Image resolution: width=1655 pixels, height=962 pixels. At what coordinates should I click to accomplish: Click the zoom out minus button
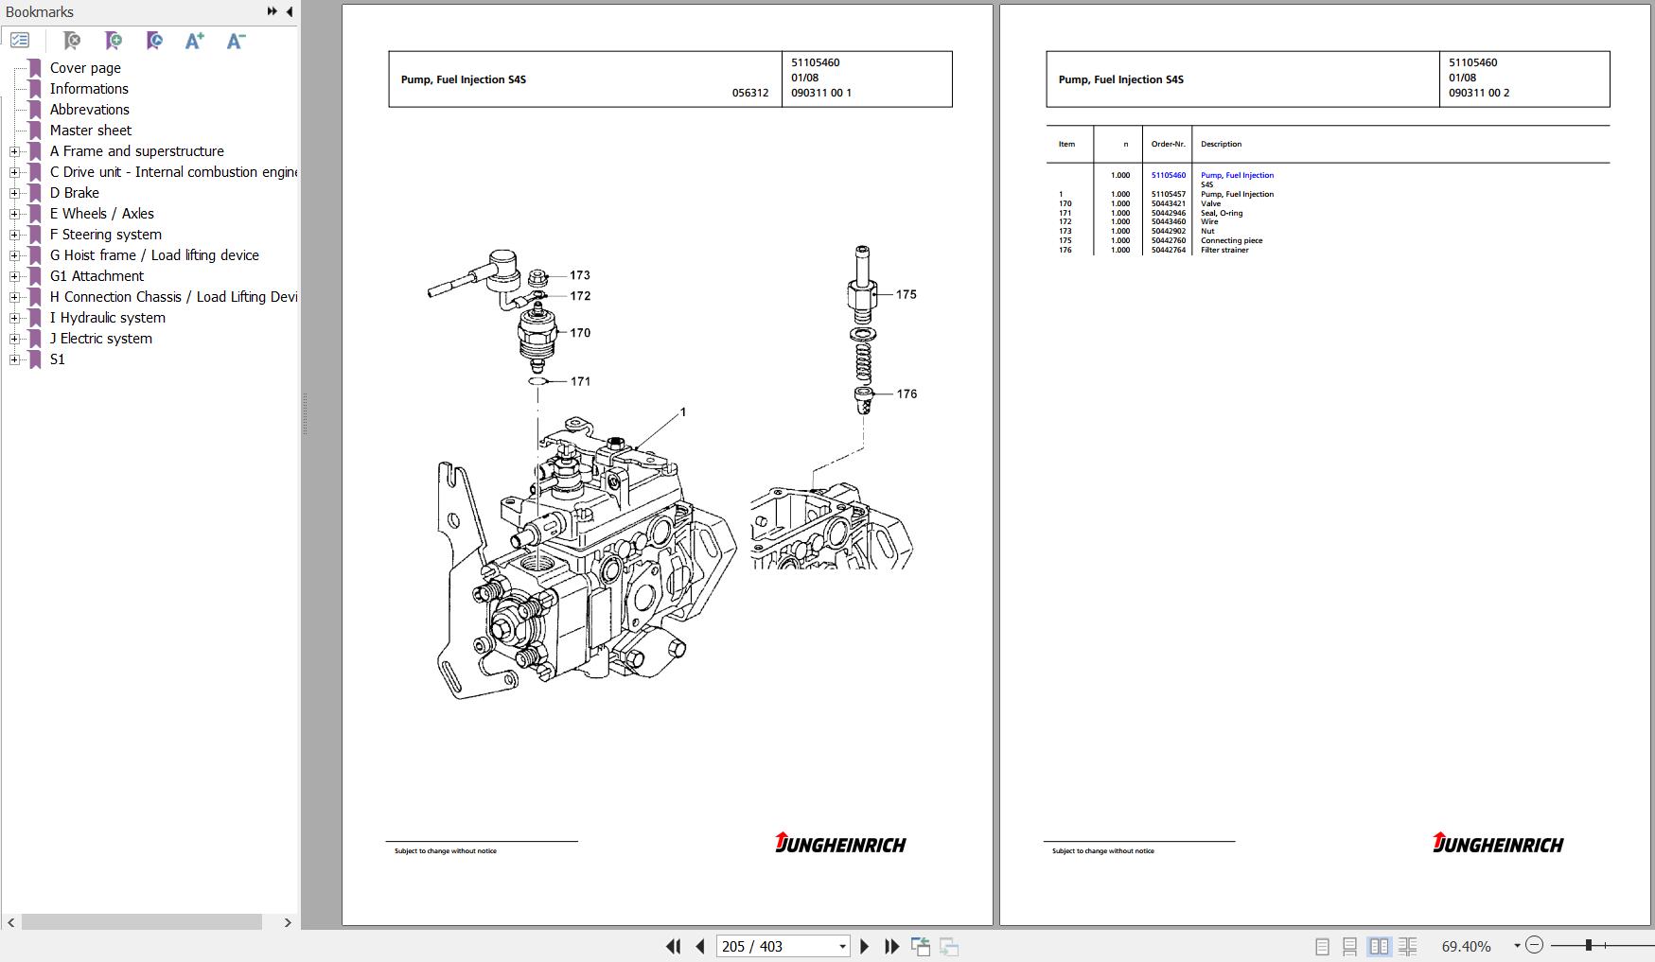click(1535, 945)
